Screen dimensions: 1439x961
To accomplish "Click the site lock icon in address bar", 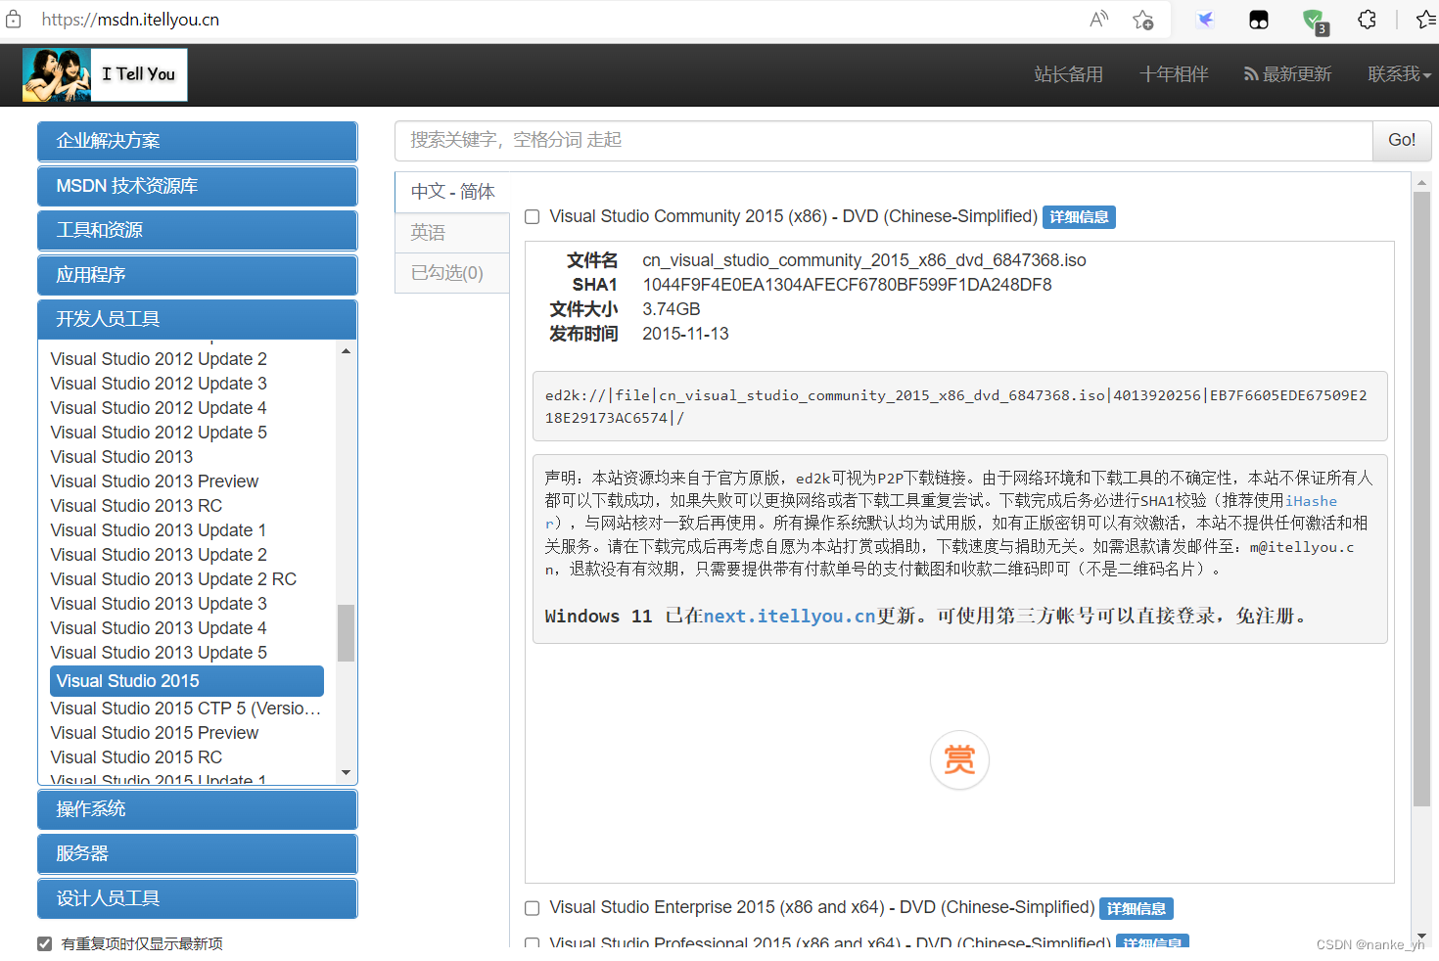I will [x=13, y=20].
